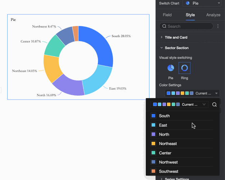Select the Northwest row in the color list
Image resolution: width=225 pixels, height=180 pixels.
(x=182, y=162)
